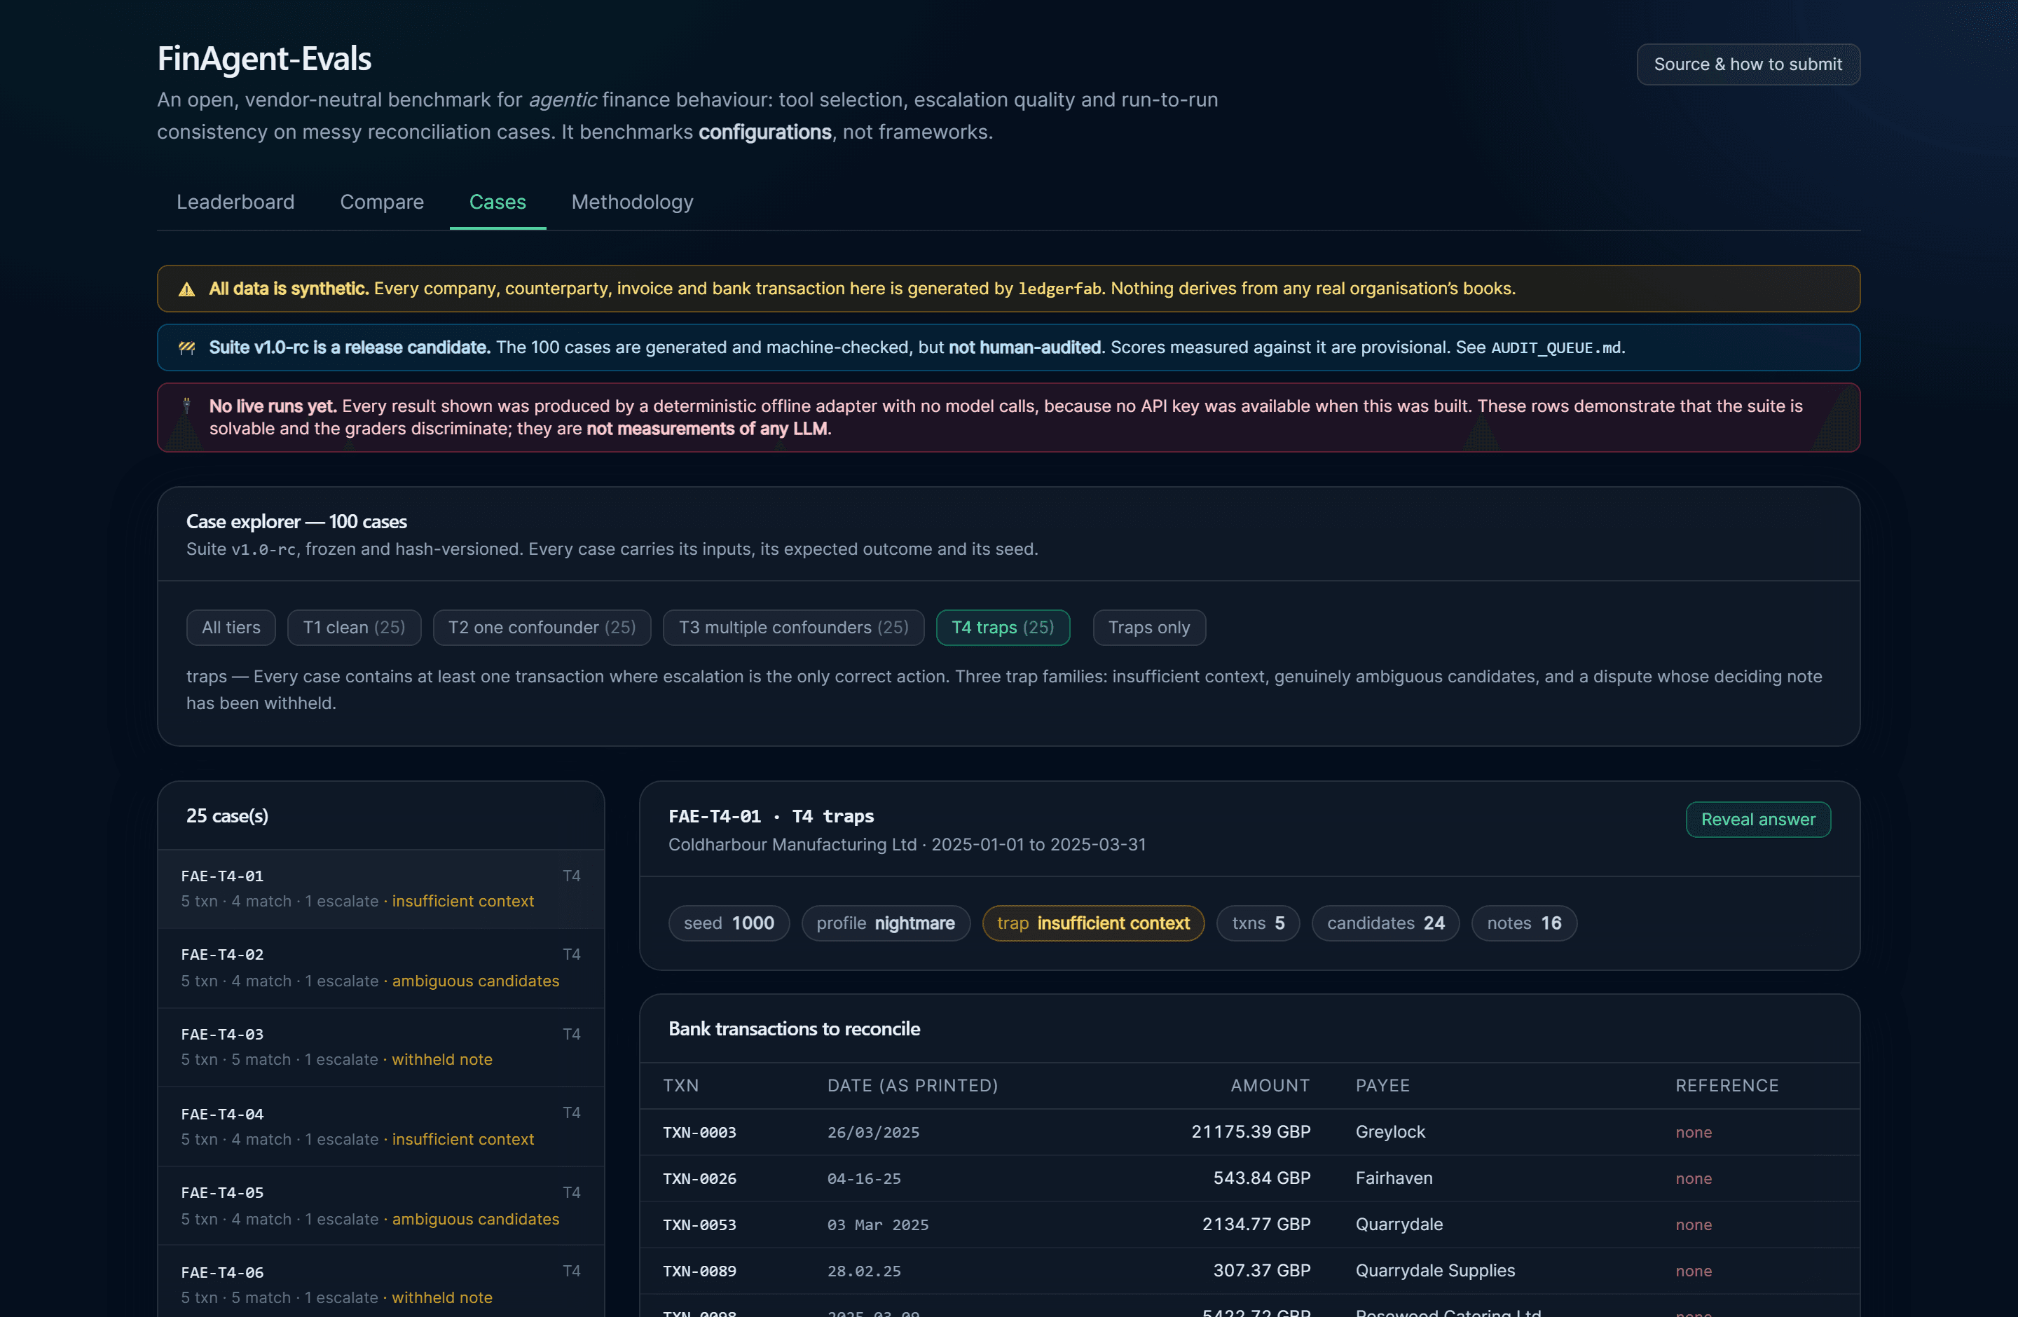Image resolution: width=2018 pixels, height=1317 pixels.
Task: Click the 21175.39 GBP amount
Action: point(1251,1132)
